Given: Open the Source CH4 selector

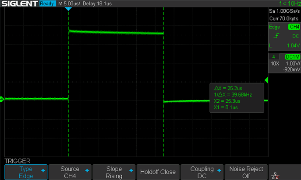Looking at the screenshot, I should coord(70,172).
